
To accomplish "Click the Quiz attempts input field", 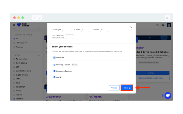I will pyautogui.click(x=69, y=37).
